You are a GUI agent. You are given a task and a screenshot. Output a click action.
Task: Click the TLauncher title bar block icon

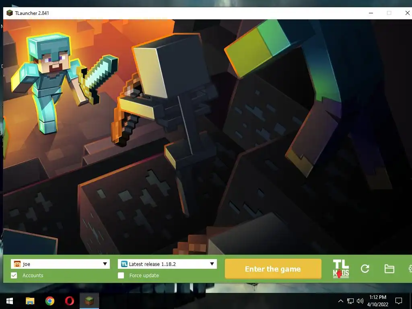point(10,13)
